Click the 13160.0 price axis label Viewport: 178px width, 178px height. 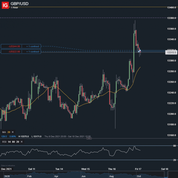pyautogui.click(x=171, y=135)
